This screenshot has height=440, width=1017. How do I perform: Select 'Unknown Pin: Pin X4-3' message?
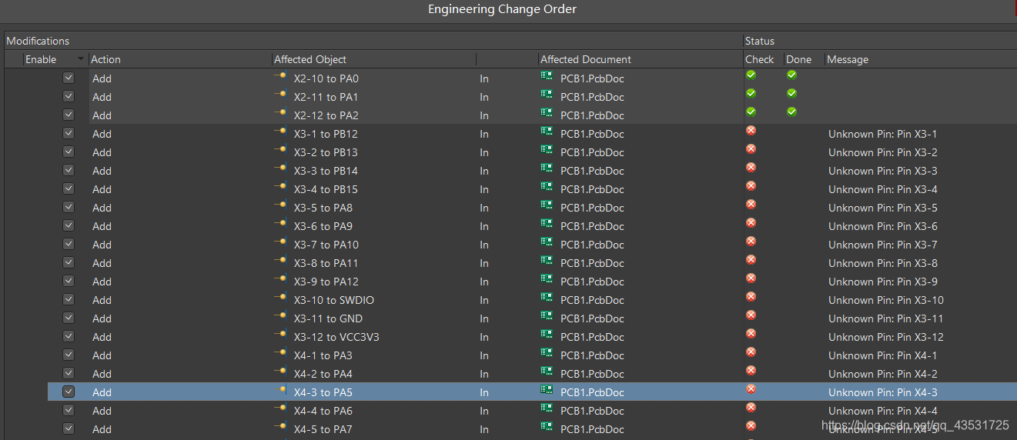(x=882, y=392)
